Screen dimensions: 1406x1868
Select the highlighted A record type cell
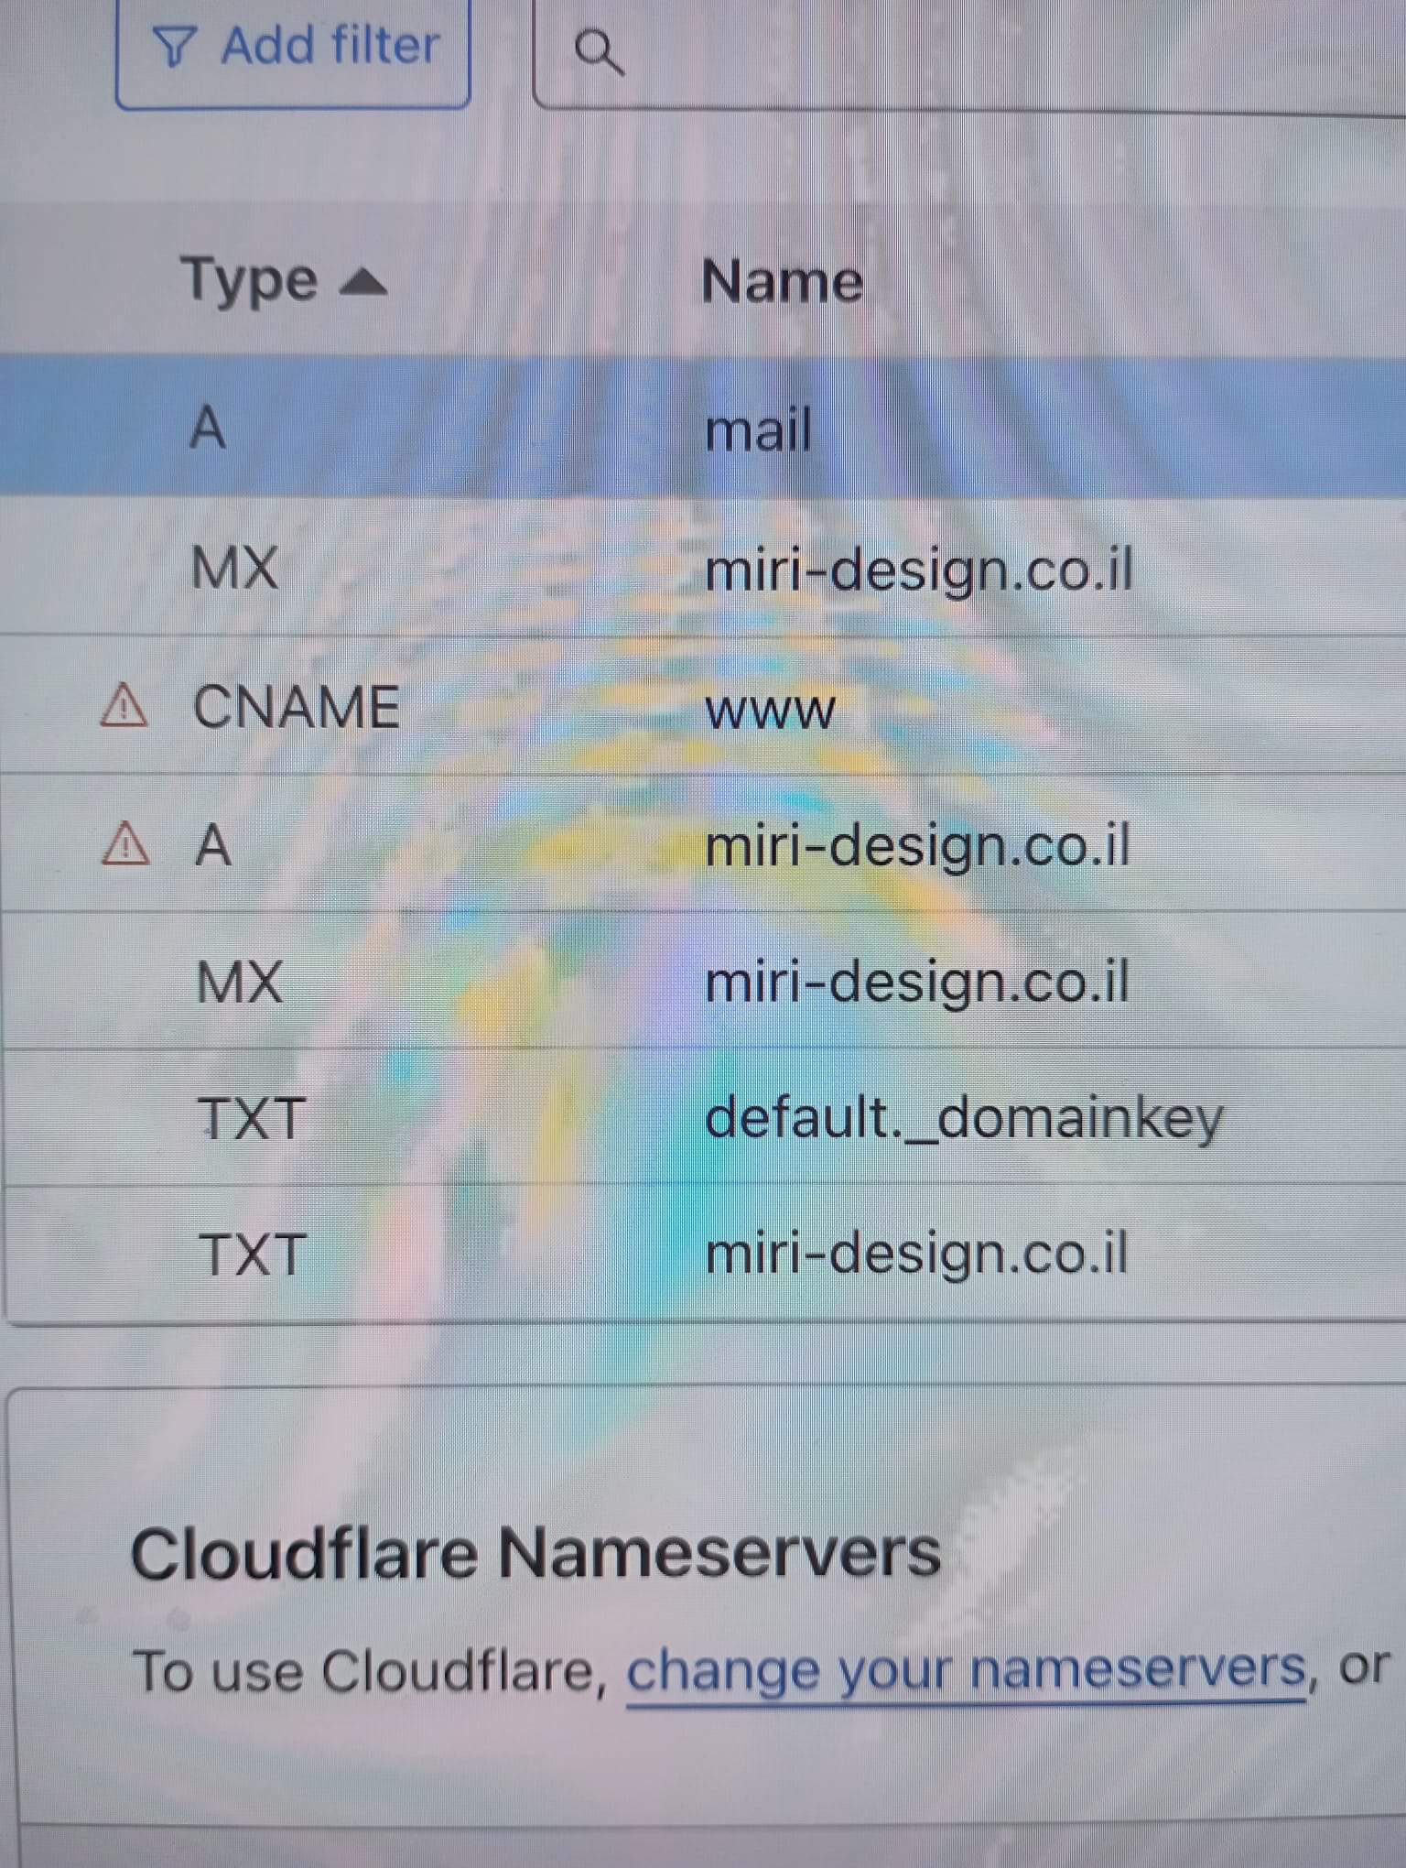pos(208,428)
